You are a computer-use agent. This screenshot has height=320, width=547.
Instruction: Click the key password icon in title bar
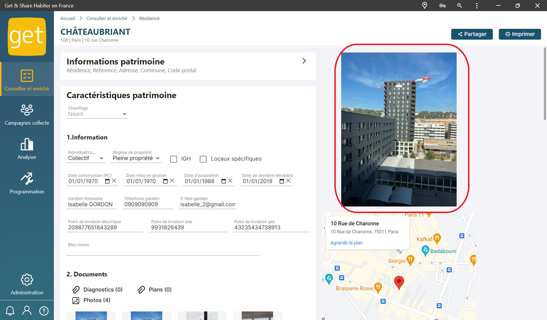(442, 6)
